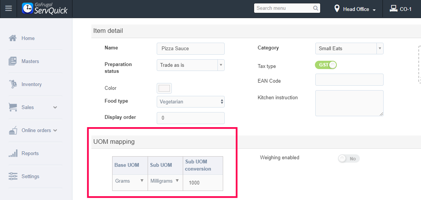Viewport: 421px width, 200px height.
Task: Click the Reports bar chart icon
Action: tap(13, 153)
